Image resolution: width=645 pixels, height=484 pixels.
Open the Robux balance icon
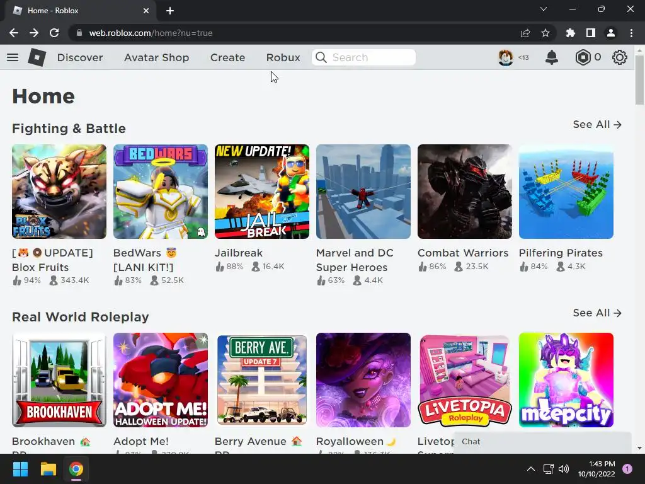(583, 57)
